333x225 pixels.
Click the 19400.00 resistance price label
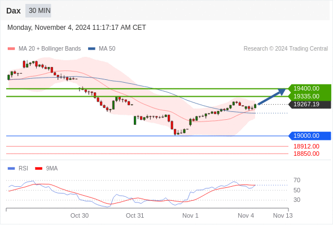coord(310,88)
